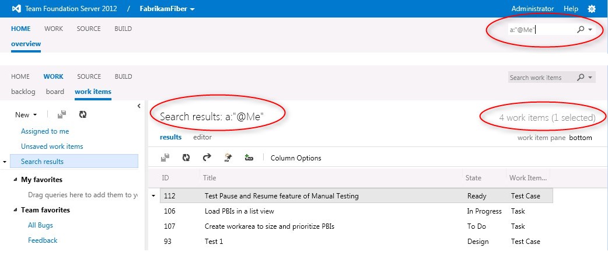Click ID cell 93

coord(167,242)
